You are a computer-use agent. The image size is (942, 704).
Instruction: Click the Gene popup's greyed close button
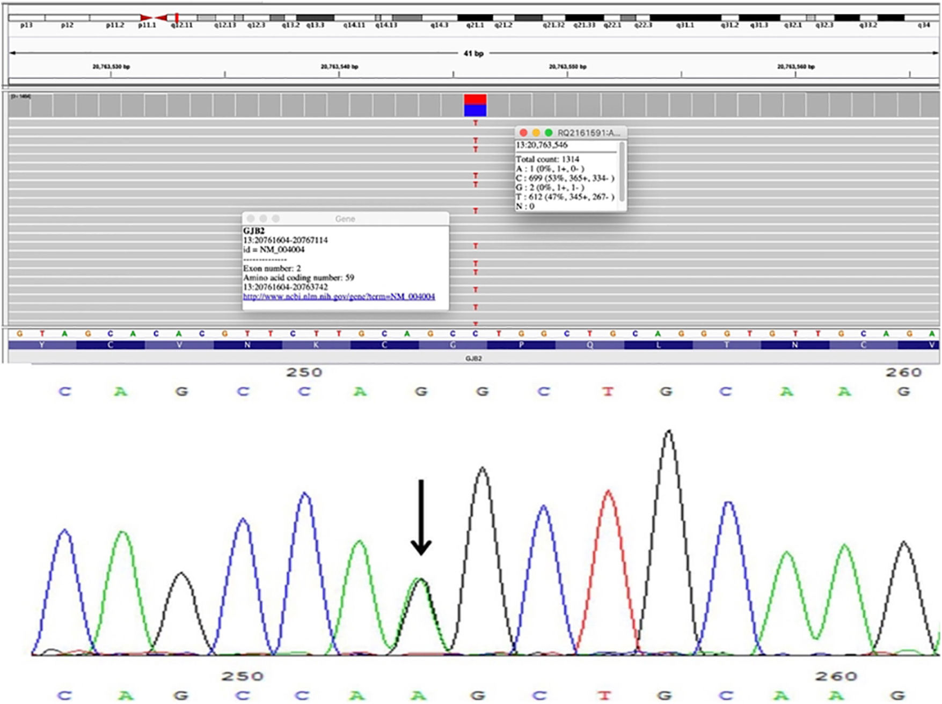pyautogui.click(x=251, y=218)
